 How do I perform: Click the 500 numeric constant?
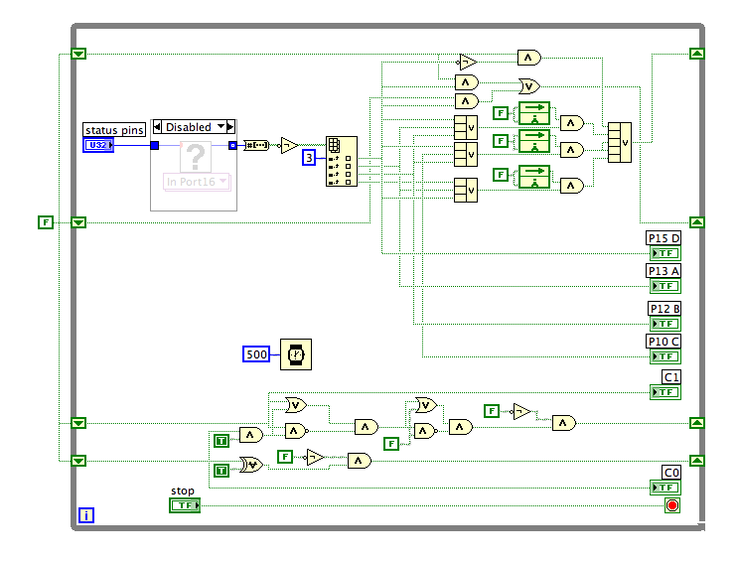256,354
